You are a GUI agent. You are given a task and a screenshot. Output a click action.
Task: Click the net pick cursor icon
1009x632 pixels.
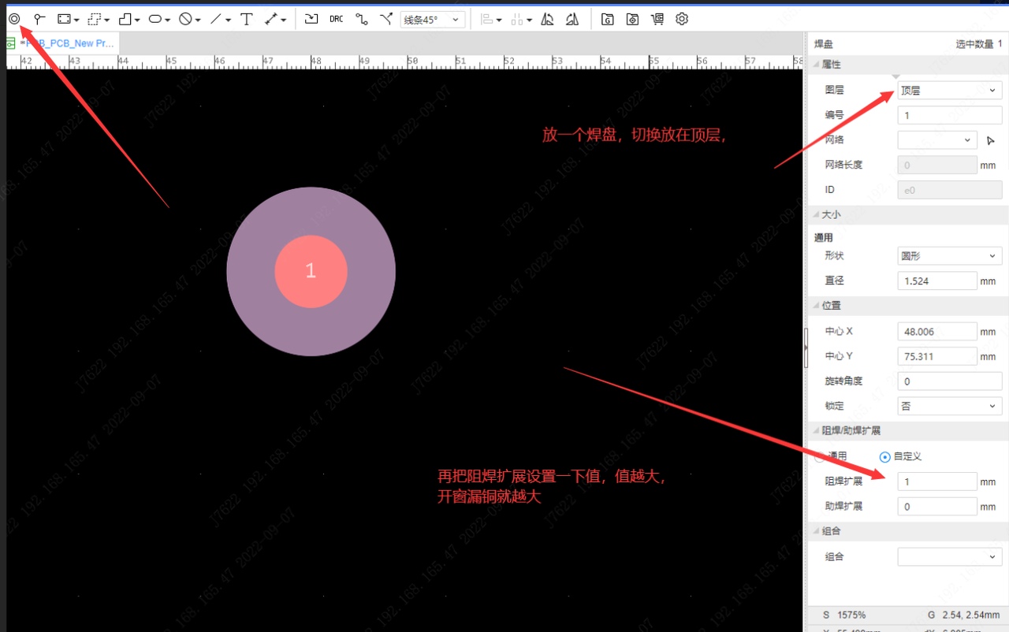(991, 140)
